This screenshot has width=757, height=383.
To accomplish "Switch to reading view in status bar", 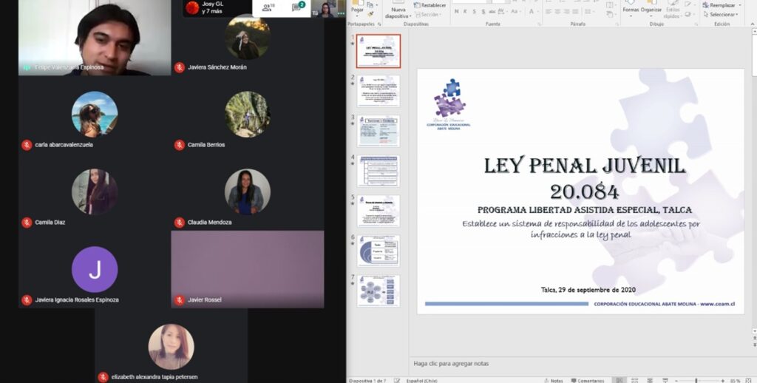I will (x=648, y=380).
